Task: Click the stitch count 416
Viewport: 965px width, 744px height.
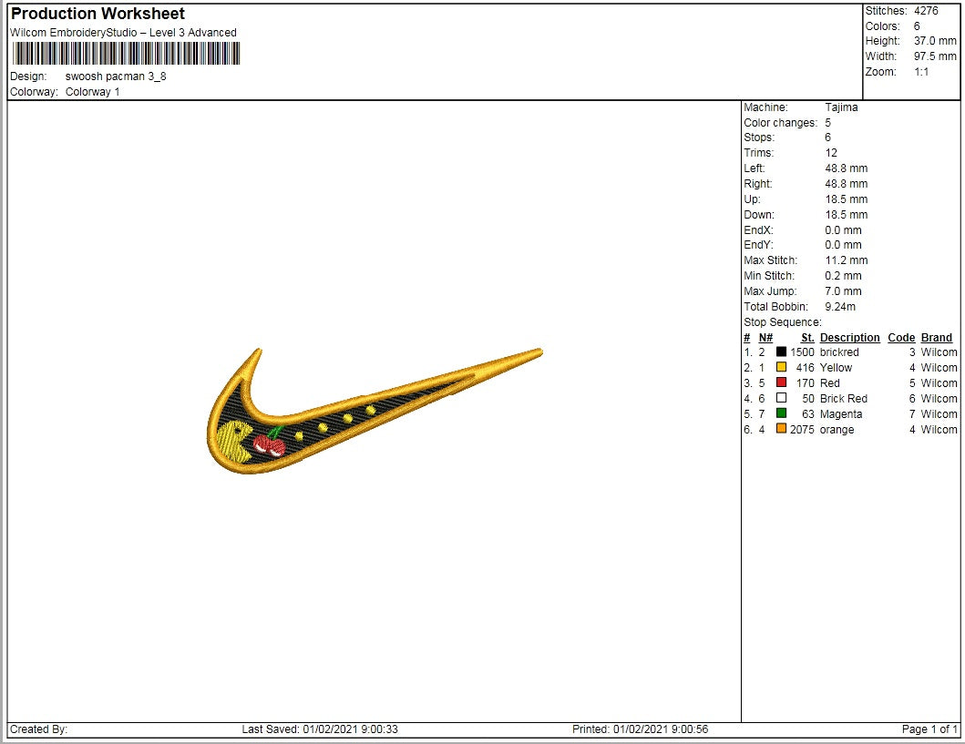Action: (x=805, y=368)
